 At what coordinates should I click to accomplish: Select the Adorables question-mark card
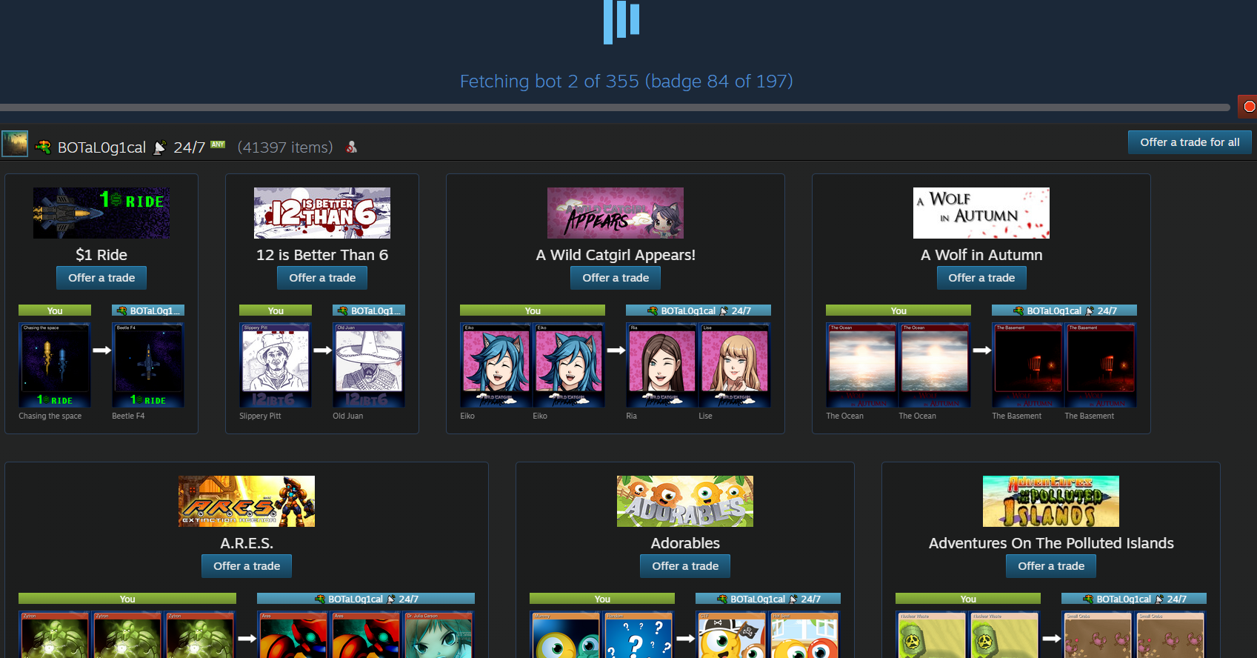point(638,634)
